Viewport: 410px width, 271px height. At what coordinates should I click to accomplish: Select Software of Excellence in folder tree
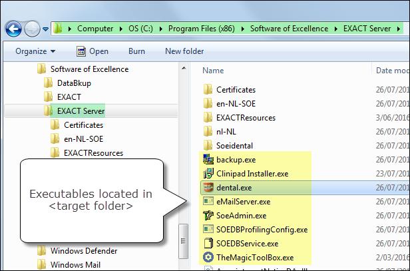[89, 69]
